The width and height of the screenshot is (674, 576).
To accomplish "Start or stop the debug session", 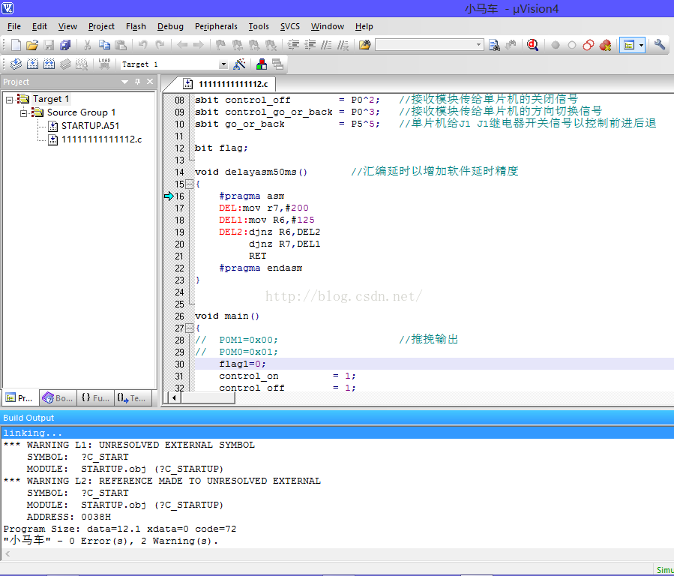I will click(532, 45).
